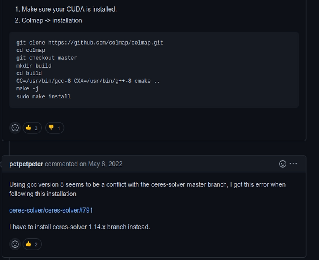
Task: Open the smiley reaction dropdown on the second comment
Action: click(15, 244)
